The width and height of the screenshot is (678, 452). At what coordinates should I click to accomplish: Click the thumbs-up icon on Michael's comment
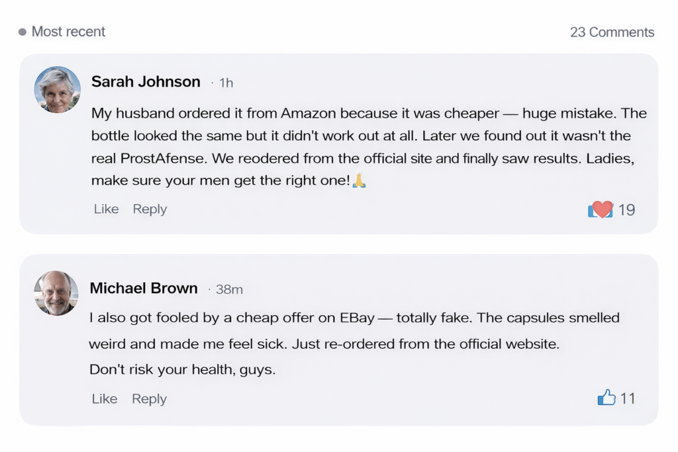(x=606, y=398)
